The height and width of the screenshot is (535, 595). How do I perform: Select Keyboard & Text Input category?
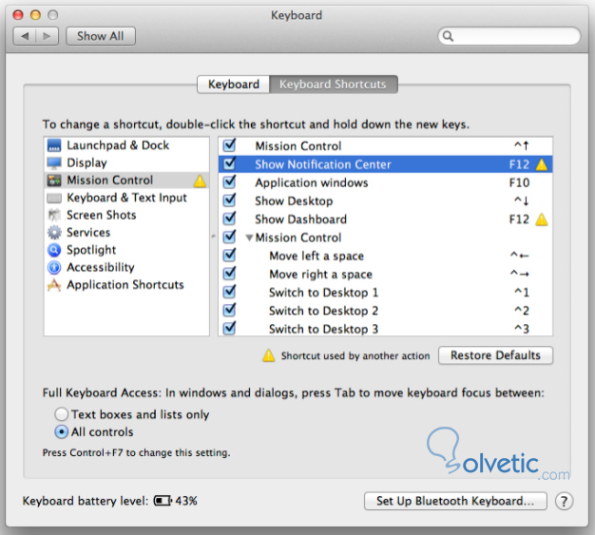[126, 198]
